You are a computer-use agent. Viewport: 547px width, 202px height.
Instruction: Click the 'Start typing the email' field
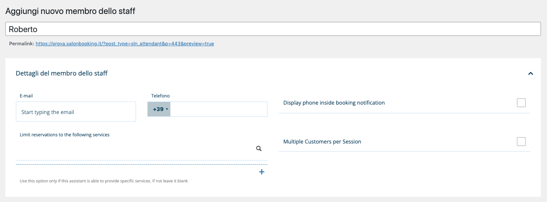76,112
